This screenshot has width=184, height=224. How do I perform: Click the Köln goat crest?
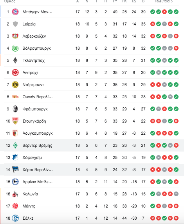click(x=15, y=194)
